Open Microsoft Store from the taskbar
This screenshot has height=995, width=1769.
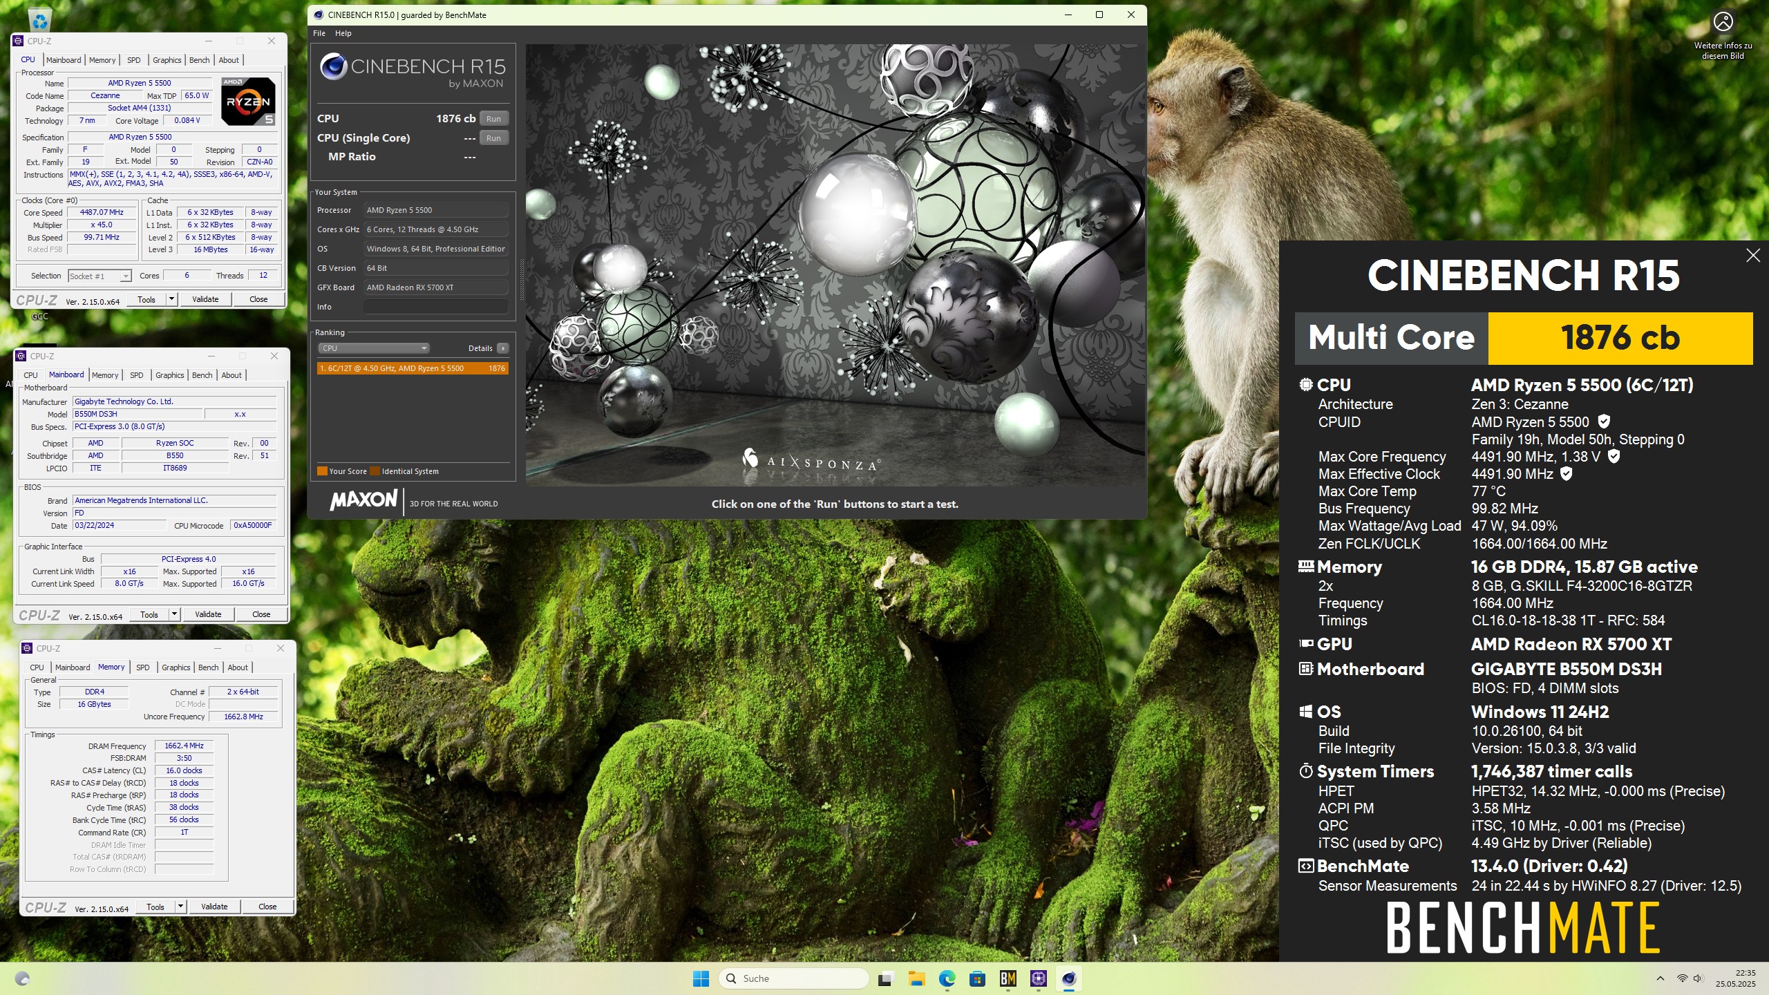coord(977,978)
